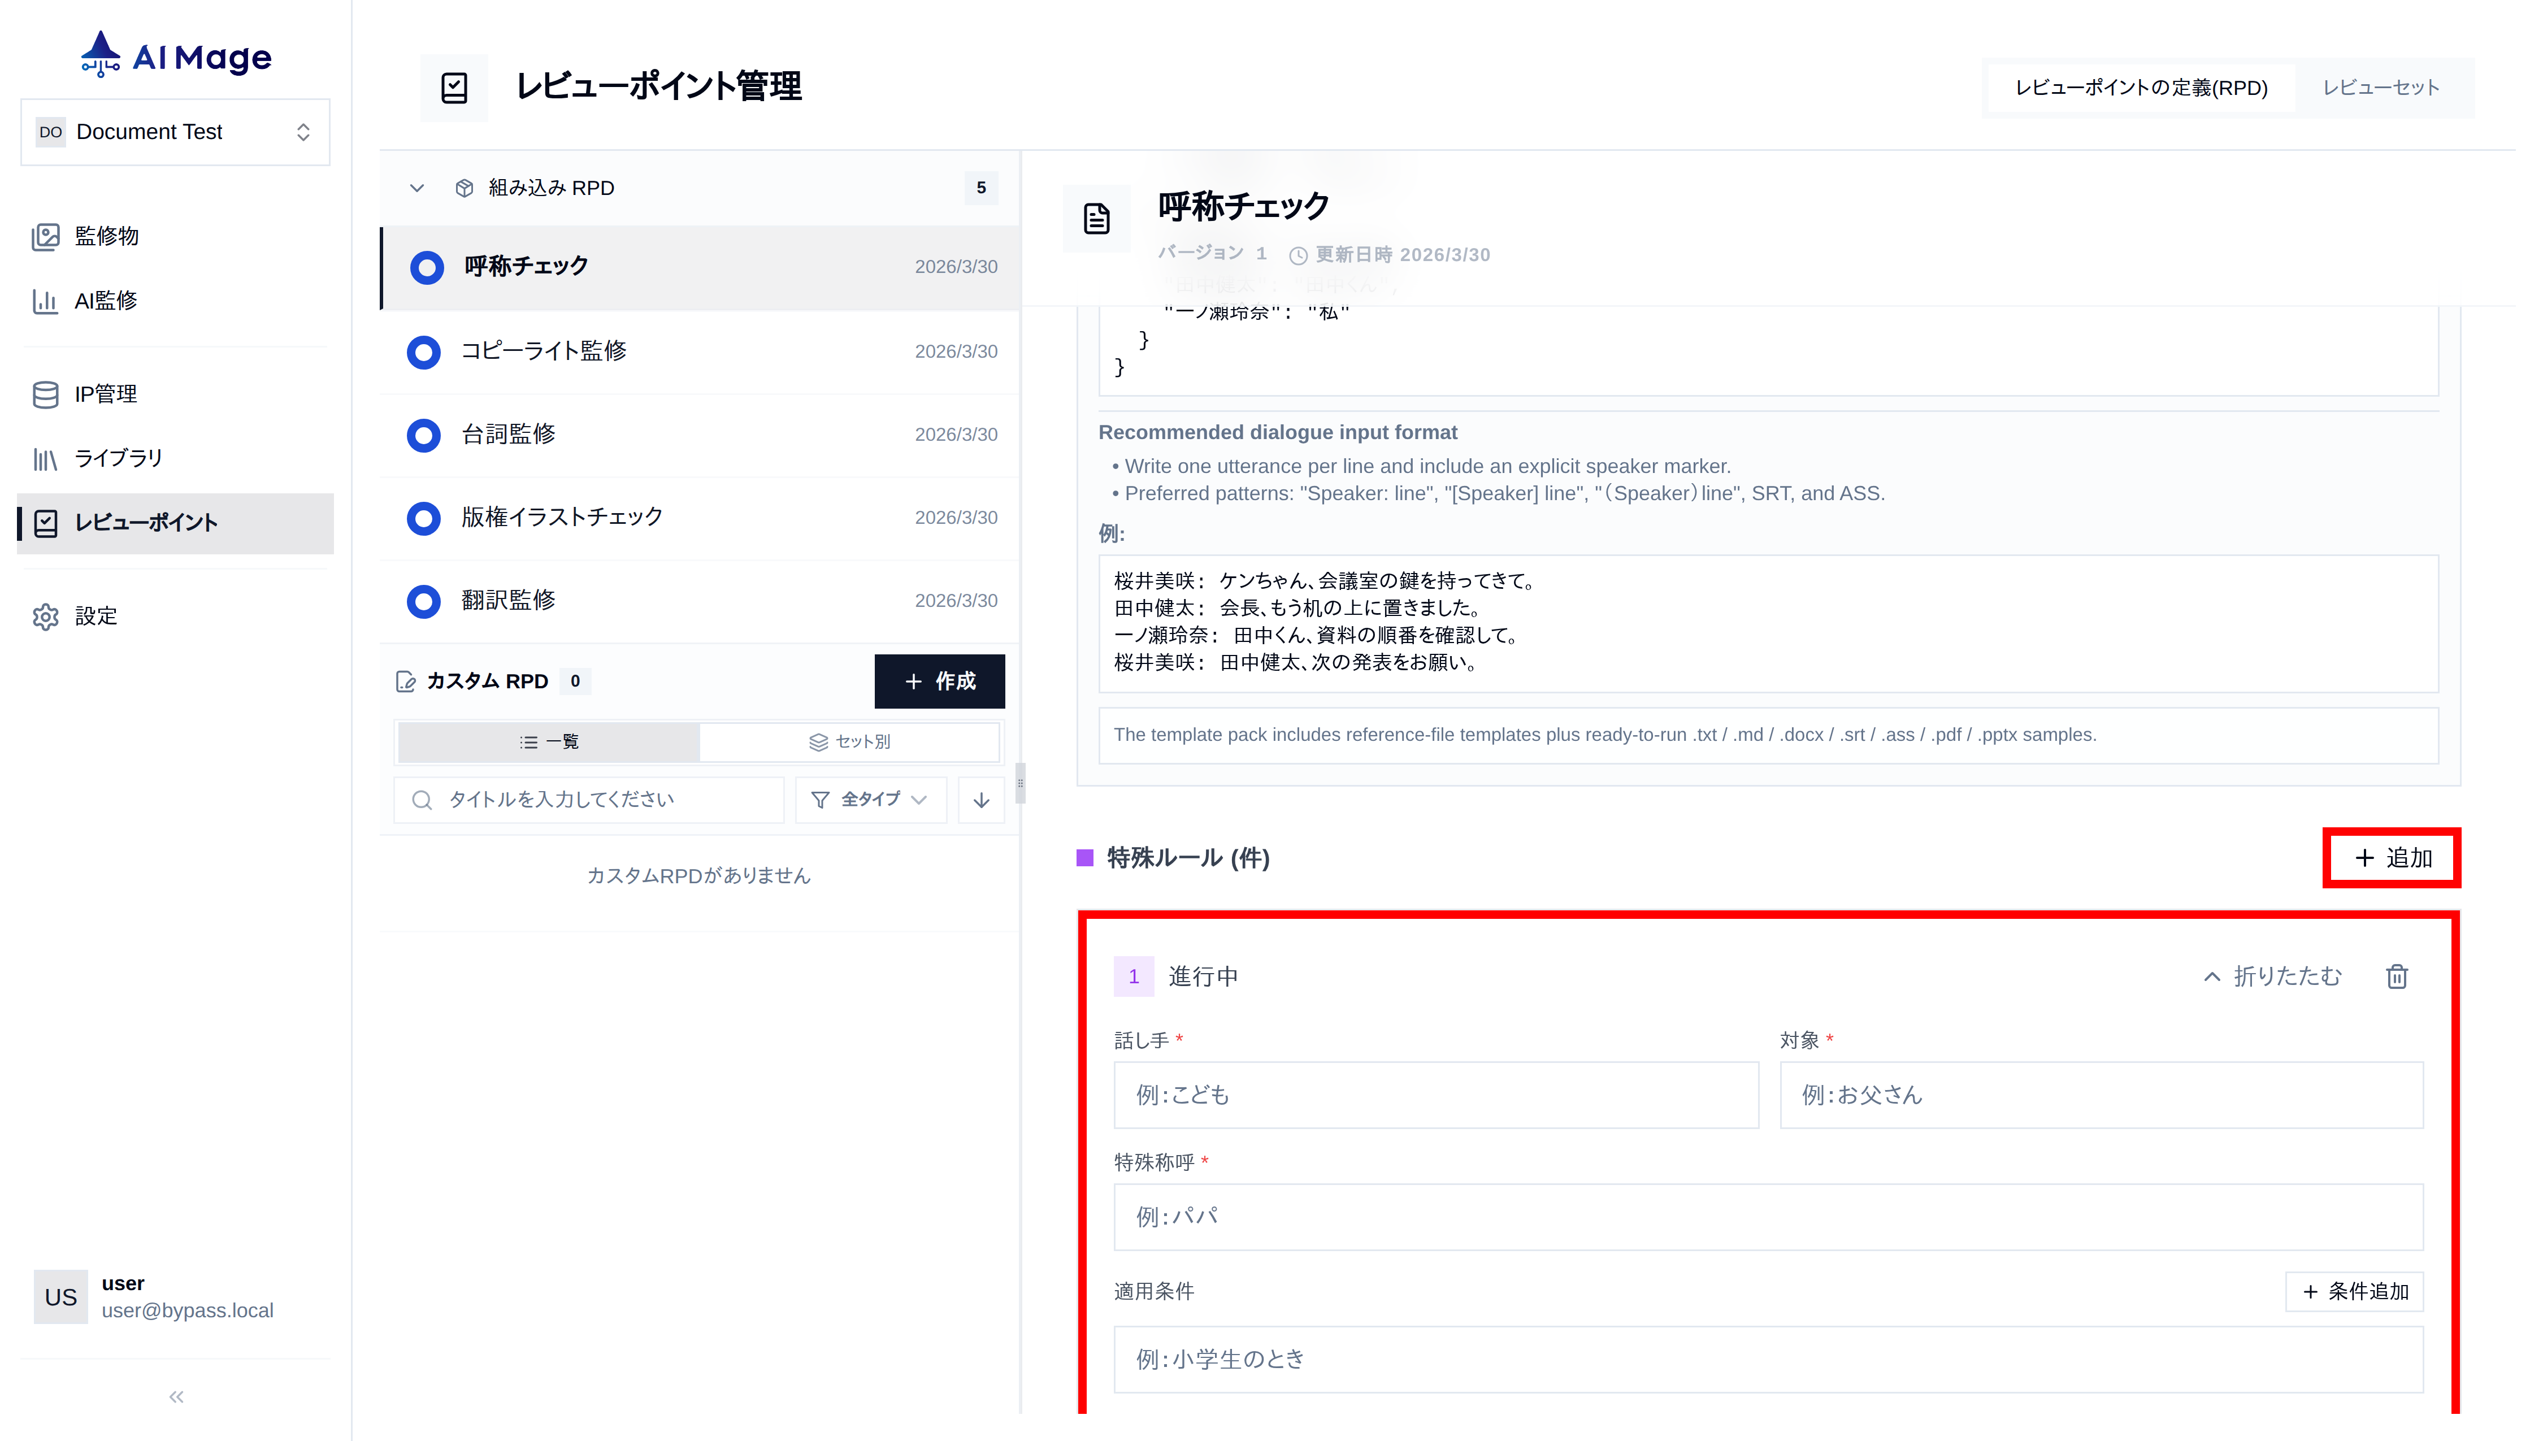Open IP管理 in the sidebar
The height and width of the screenshot is (1441, 2543).
(175, 395)
